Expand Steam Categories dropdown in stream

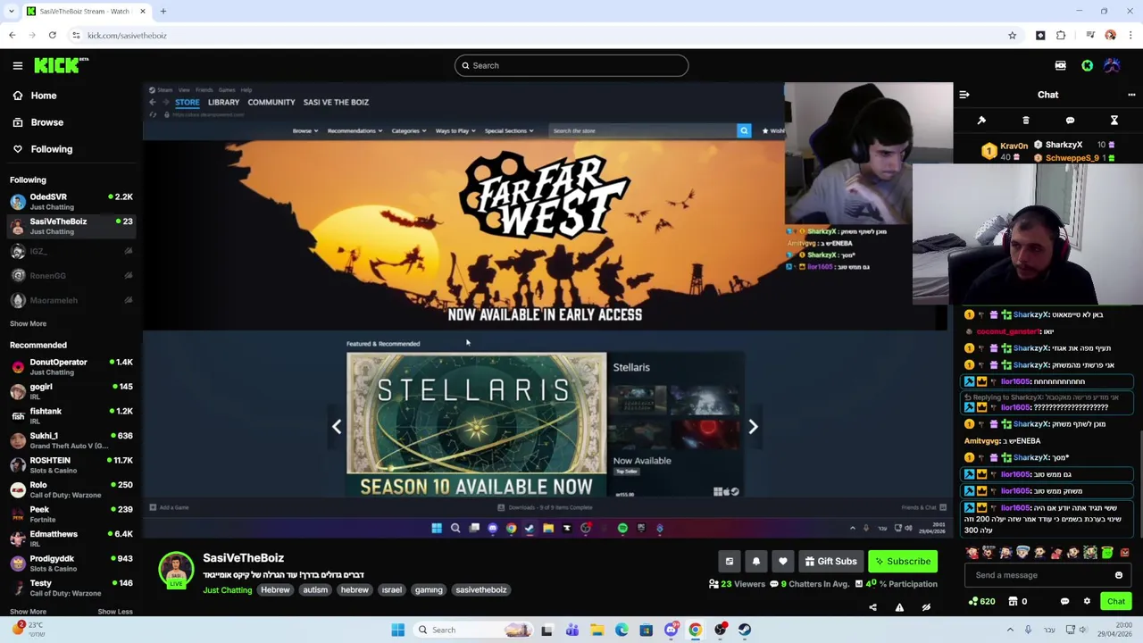(x=411, y=130)
